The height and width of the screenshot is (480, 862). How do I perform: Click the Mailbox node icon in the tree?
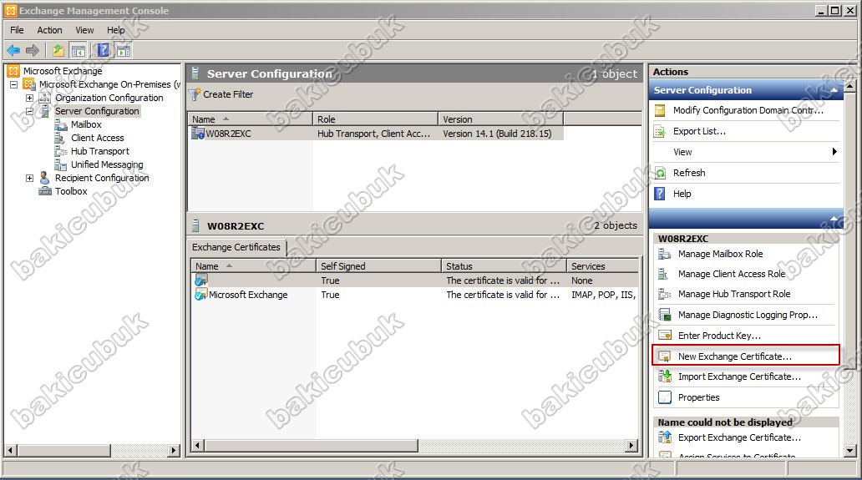pyautogui.click(x=60, y=124)
